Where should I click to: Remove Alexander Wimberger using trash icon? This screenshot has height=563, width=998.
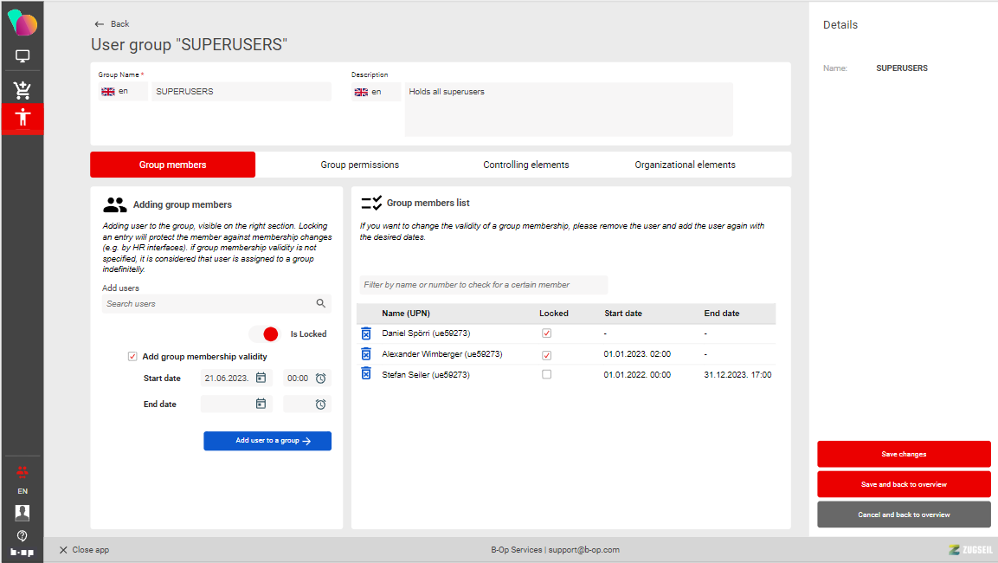[x=366, y=354]
